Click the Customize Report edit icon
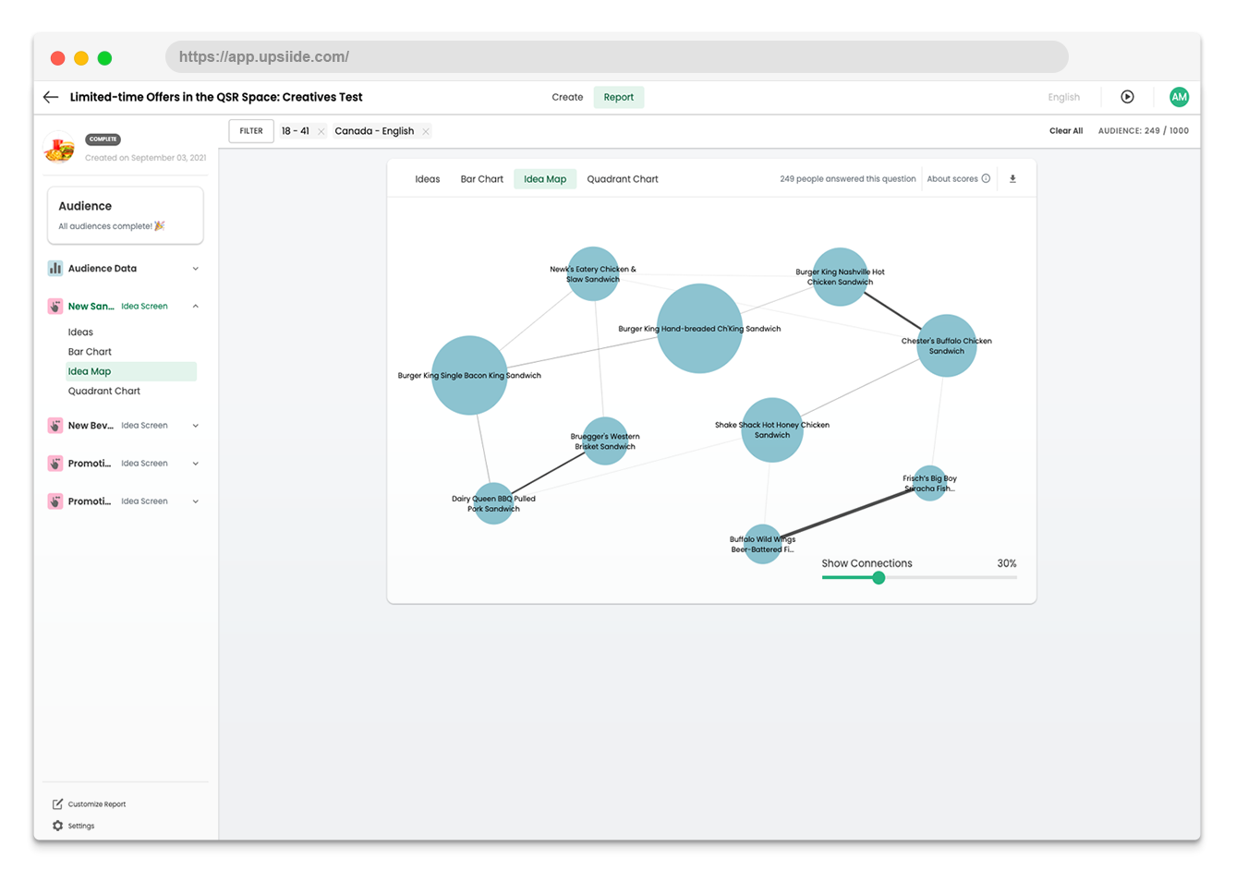 click(57, 804)
